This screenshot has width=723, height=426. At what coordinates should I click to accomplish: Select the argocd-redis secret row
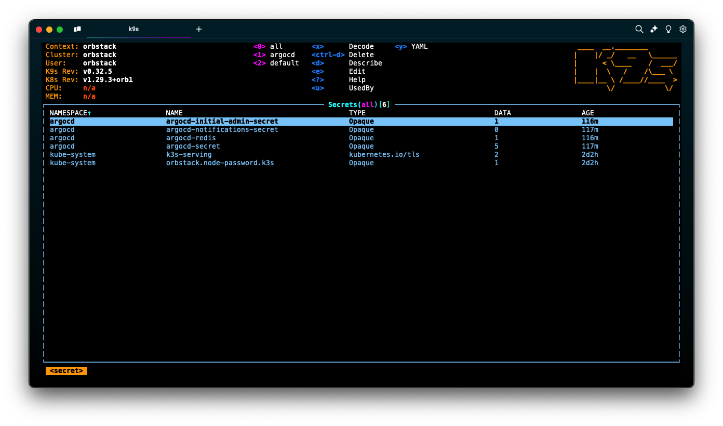pos(361,138)
